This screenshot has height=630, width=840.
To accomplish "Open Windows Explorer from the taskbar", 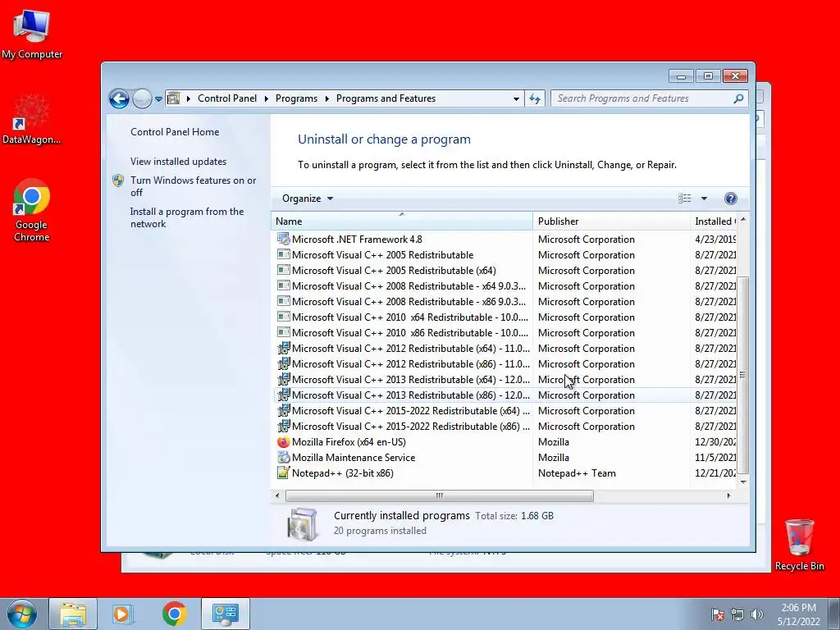I will [x=73, y=614].
